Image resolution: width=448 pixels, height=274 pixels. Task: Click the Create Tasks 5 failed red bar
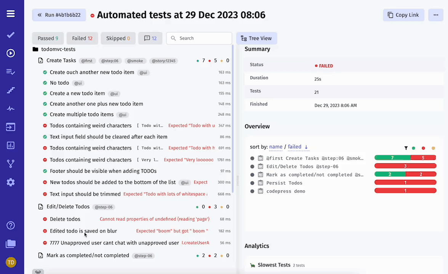coord(423,158)
